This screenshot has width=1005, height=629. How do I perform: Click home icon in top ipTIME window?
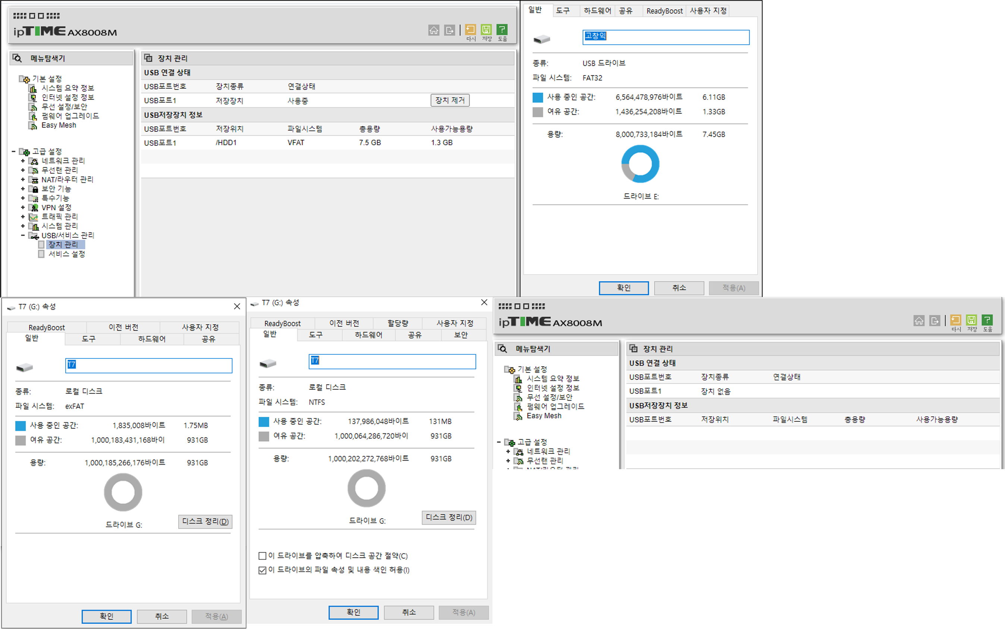[x=434, y=30]
